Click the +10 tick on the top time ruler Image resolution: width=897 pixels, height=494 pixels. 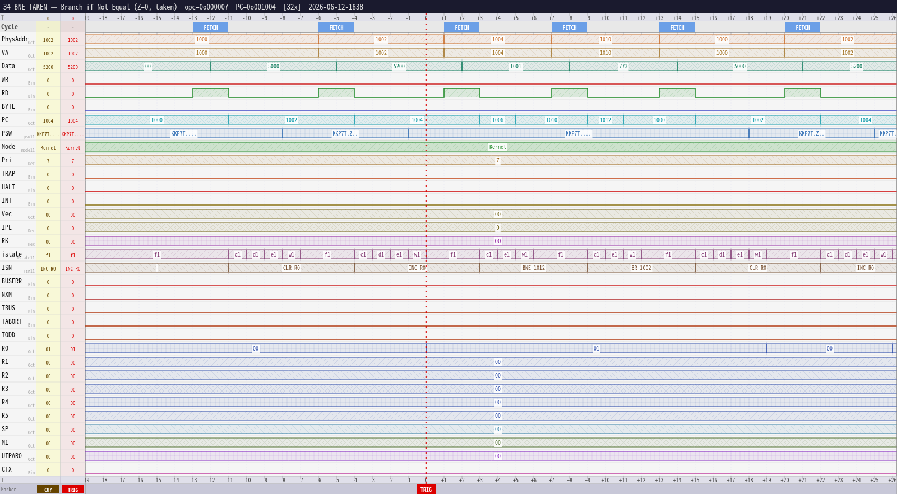[605, 18]
